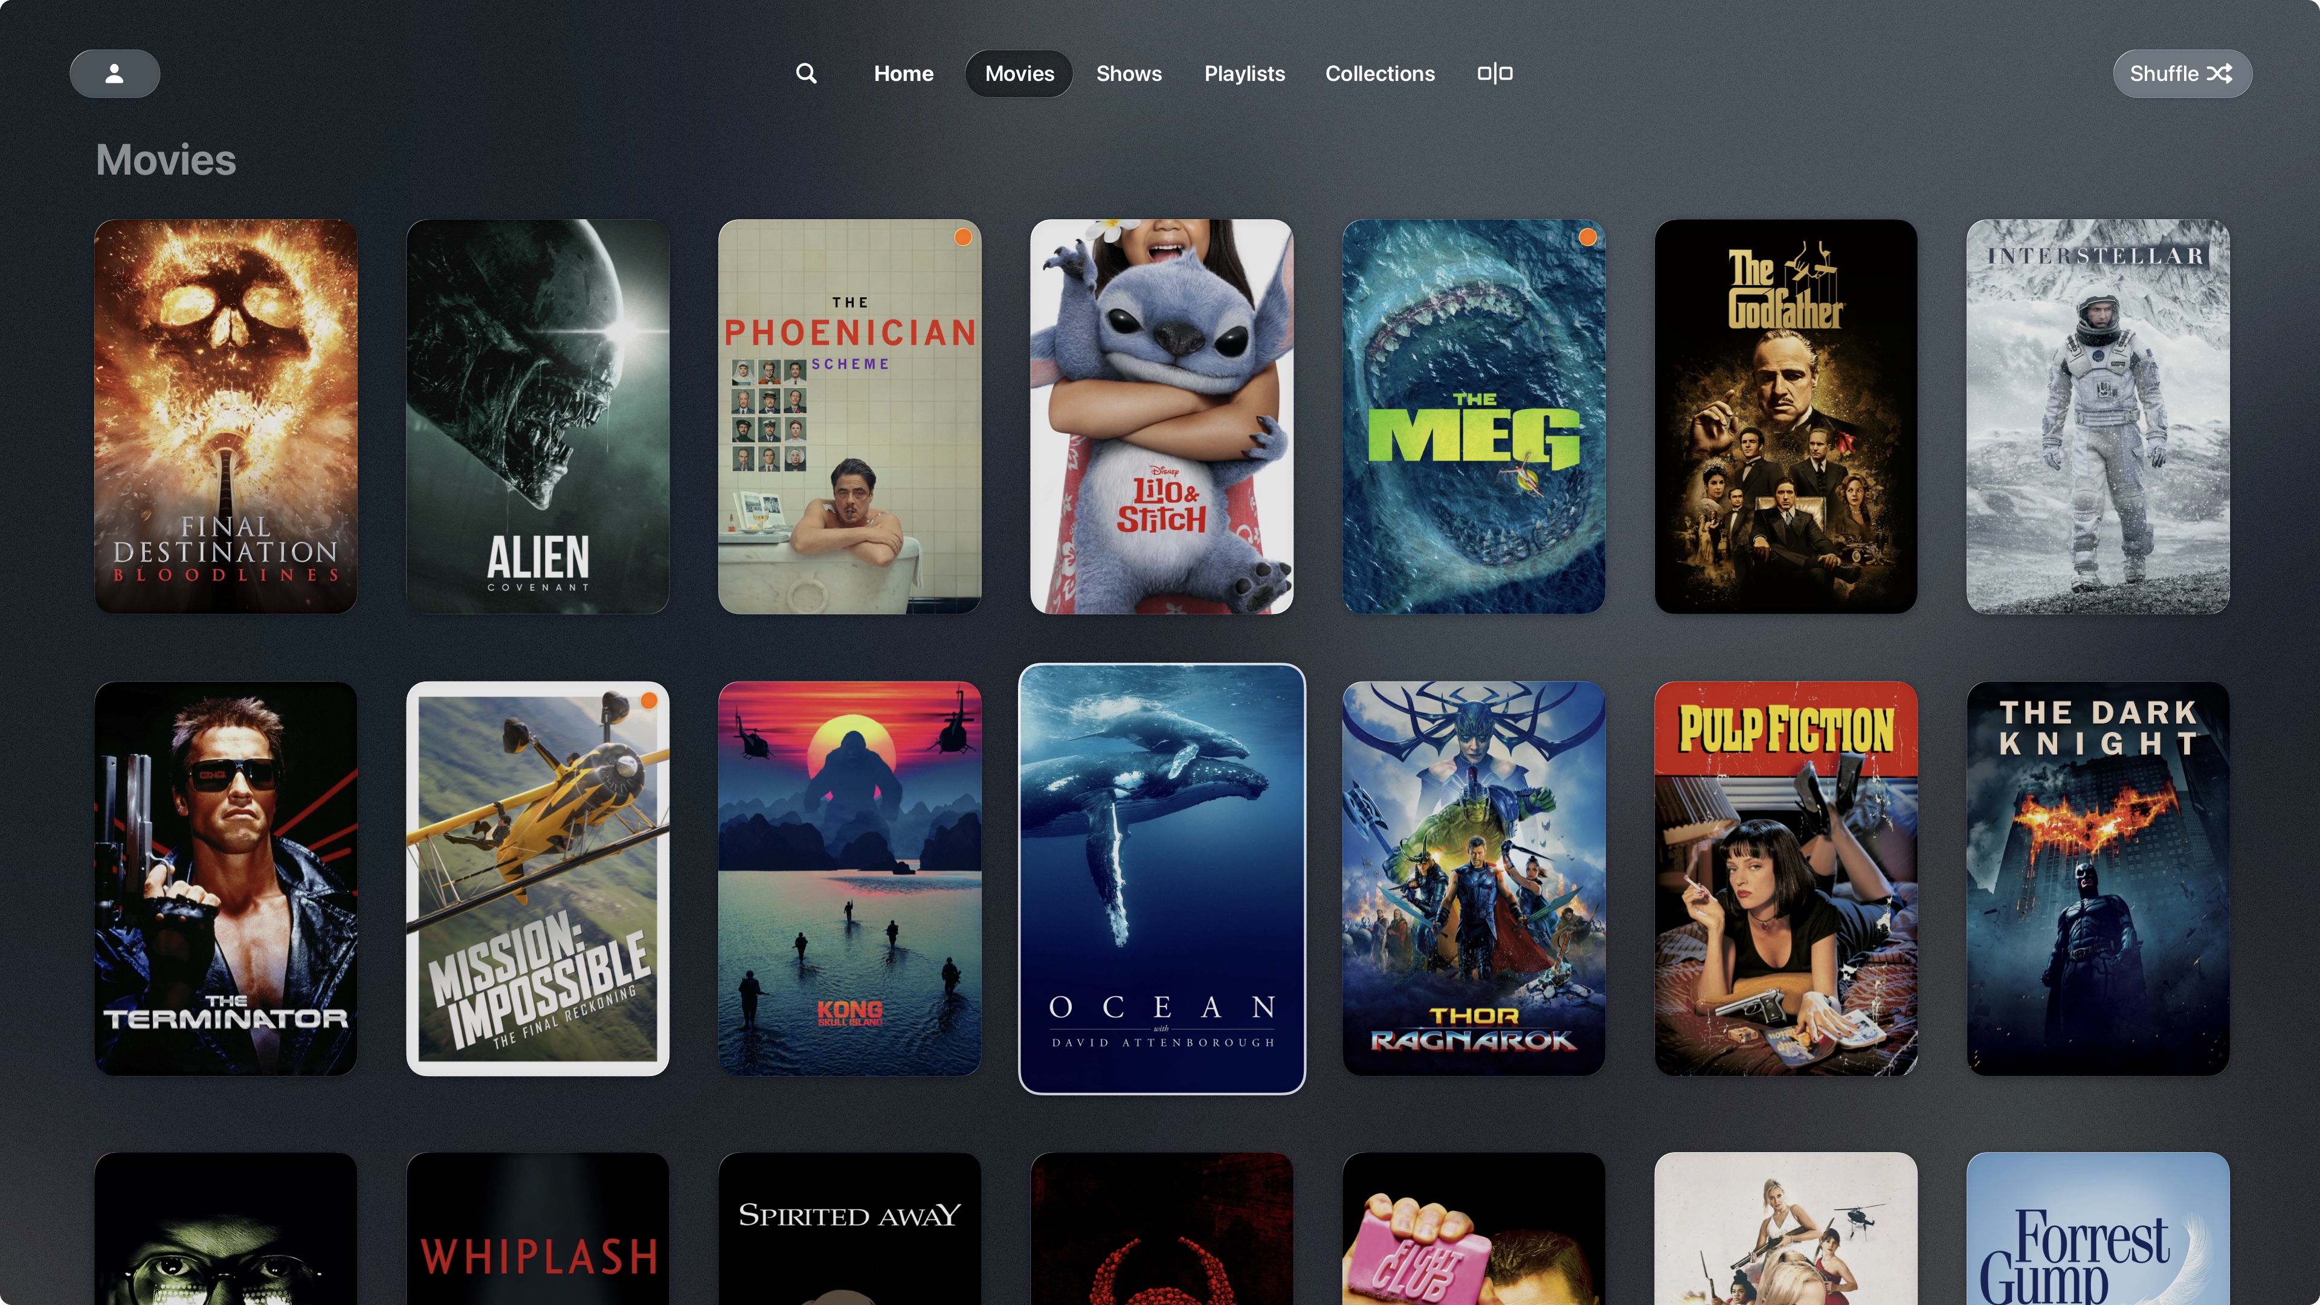Image resolution: width=2320 pixels, height=1305 pixels.
Task: Open Alien Covenant poster
Action: point(538,416)
